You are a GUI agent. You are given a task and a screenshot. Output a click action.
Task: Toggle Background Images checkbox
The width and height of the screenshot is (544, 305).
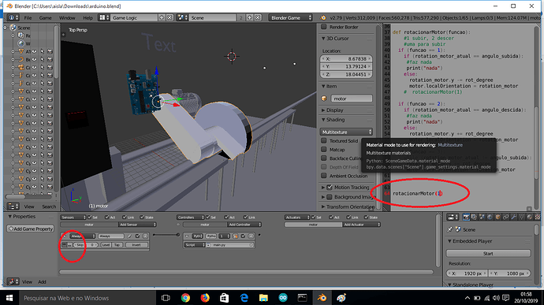coord(330,197)
